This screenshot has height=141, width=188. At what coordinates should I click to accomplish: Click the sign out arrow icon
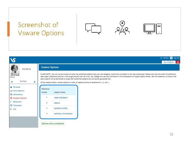pos(171,58)
